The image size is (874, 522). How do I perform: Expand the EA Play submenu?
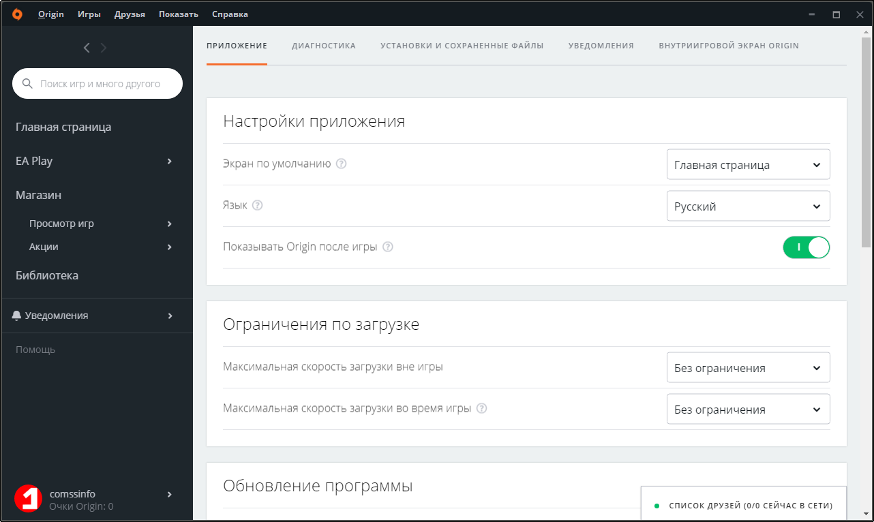click(170, 161)
